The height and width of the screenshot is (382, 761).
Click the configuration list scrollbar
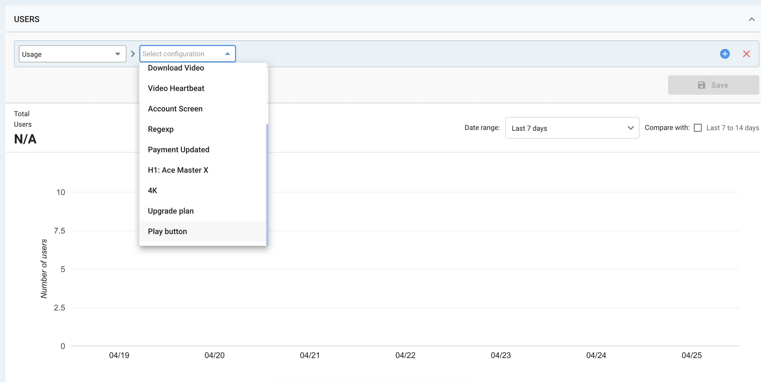click(x=267, y=185)
